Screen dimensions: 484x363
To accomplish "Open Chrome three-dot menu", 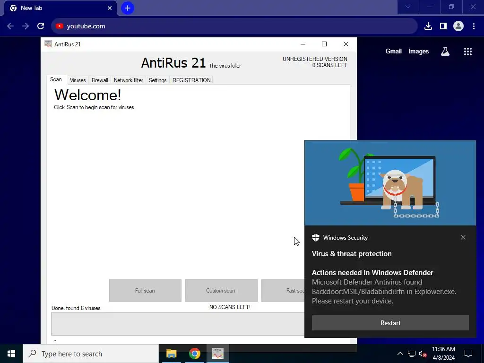I will point(474,26).
